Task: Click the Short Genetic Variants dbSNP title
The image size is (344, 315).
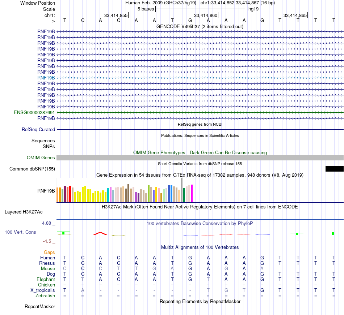Action: click(x=200, y=164)
